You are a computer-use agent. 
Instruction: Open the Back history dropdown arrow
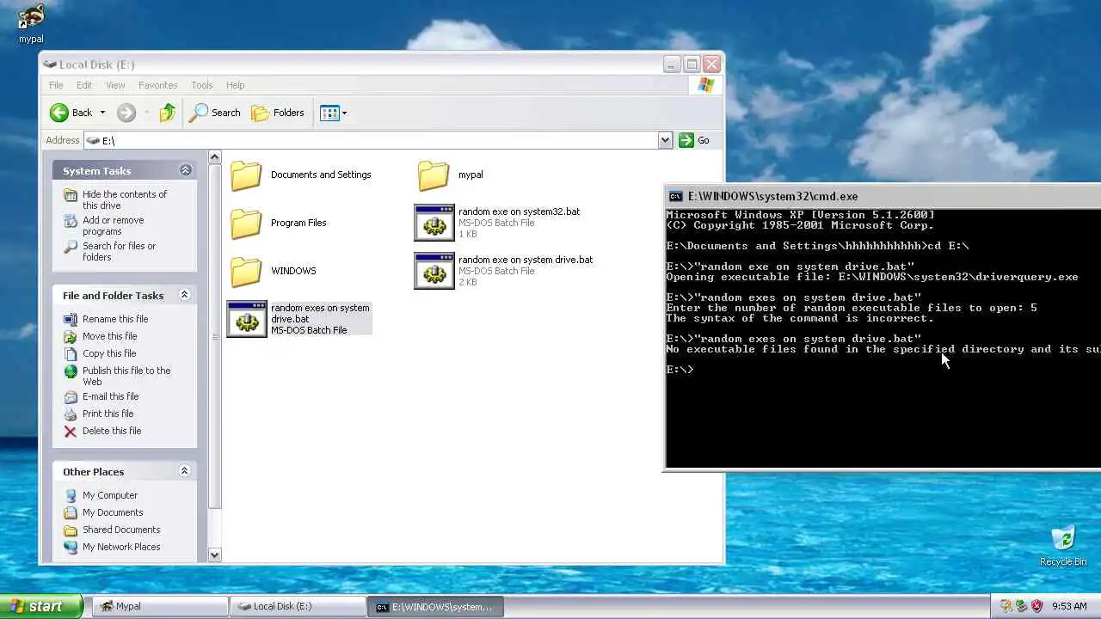pyautogui.click(x=102, y=113)
